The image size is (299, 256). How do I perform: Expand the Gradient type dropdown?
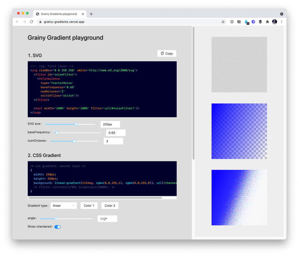(64, 206)
